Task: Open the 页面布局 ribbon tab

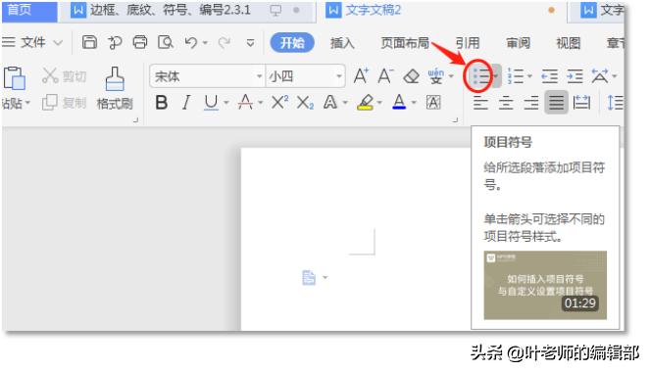Action: click(405, 43)
